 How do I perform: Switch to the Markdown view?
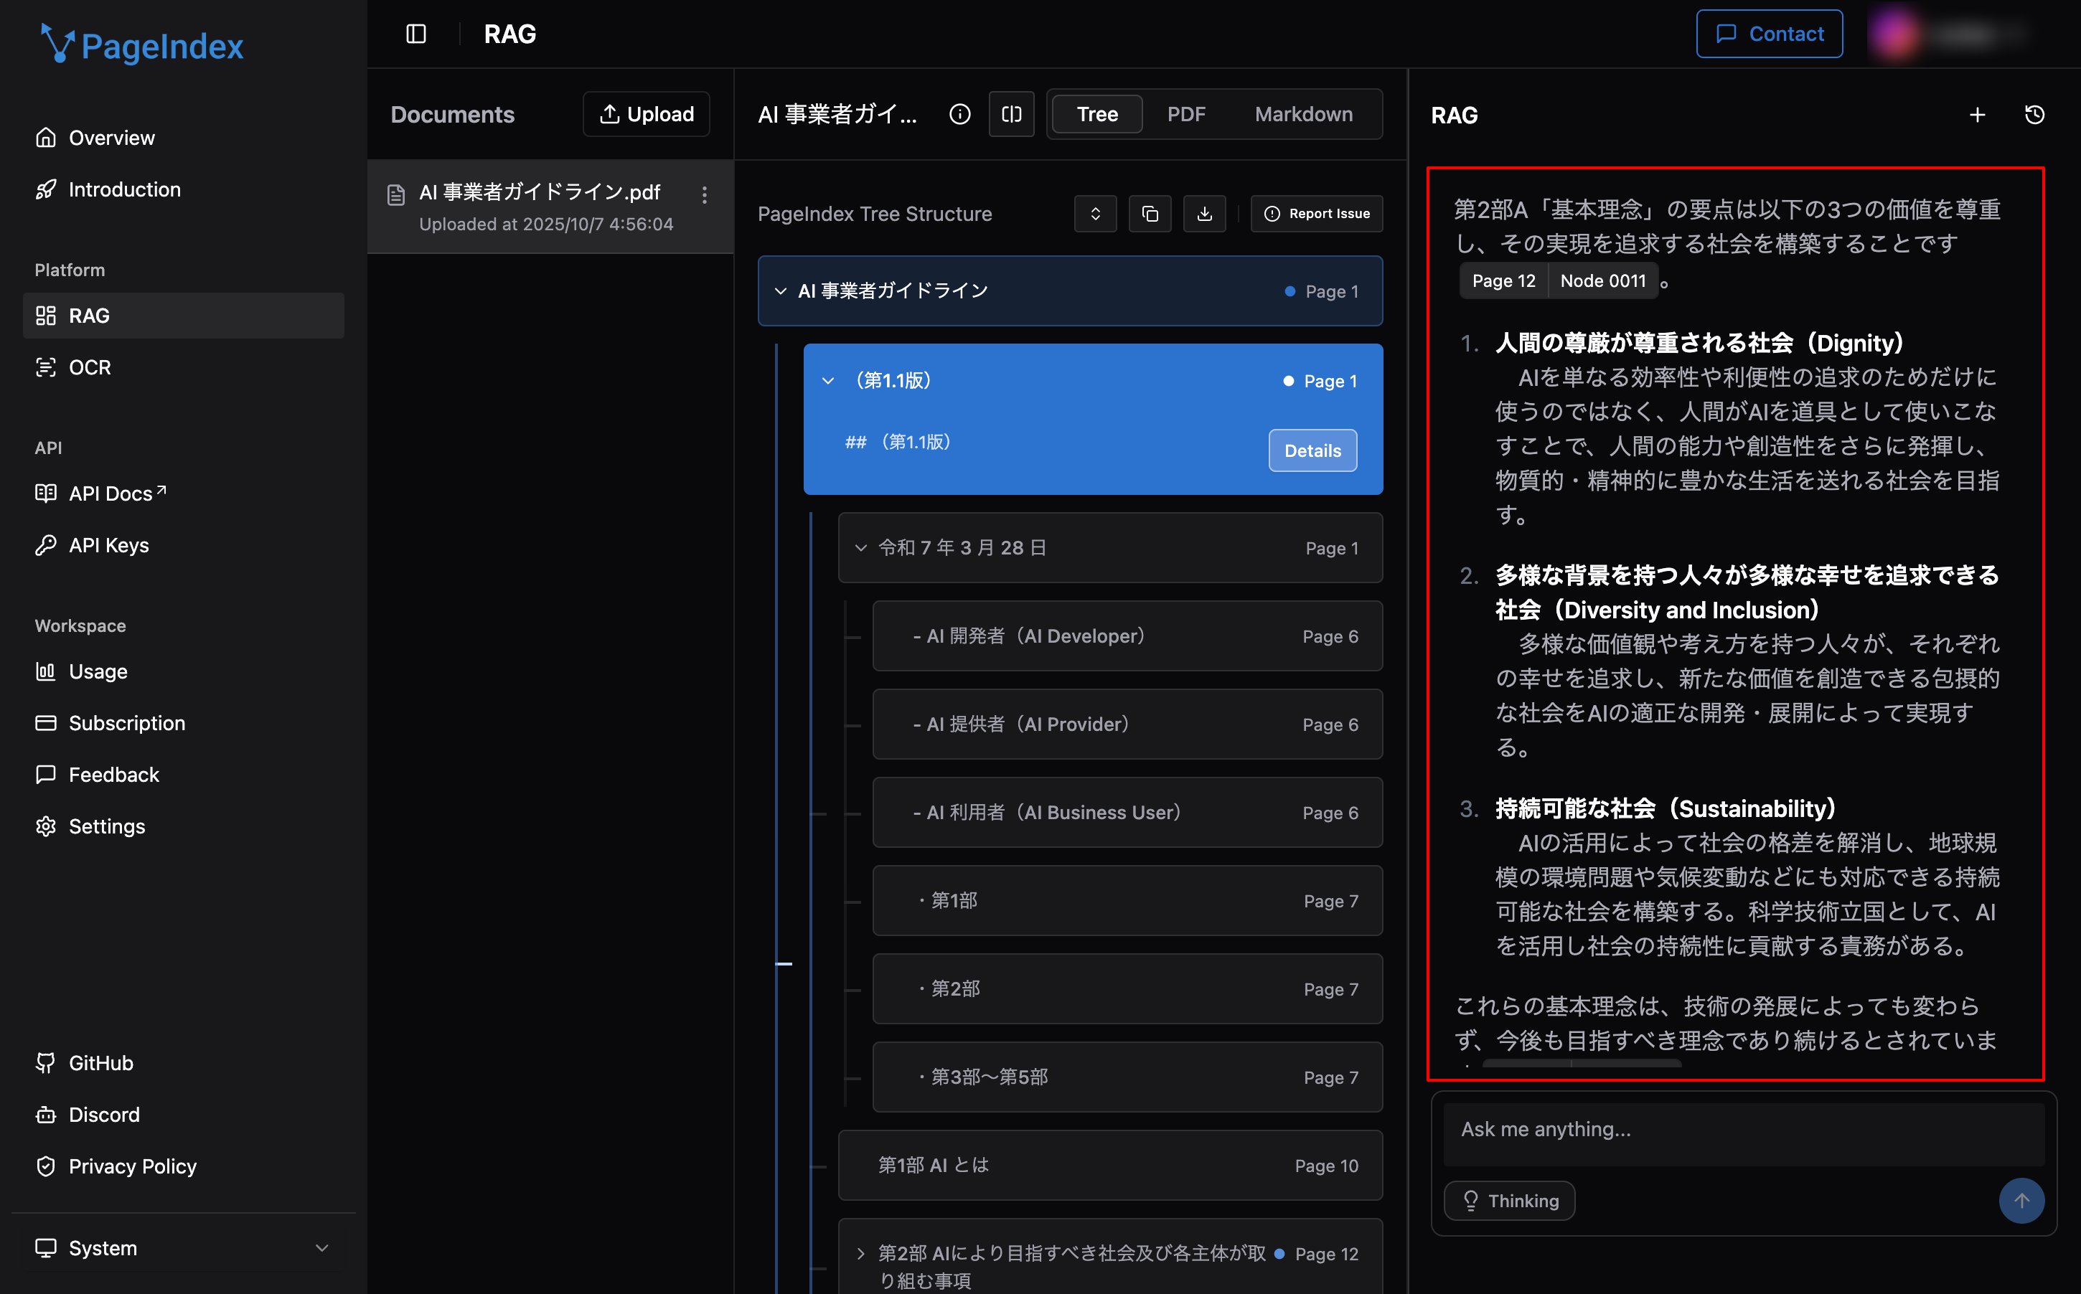pyautogui.click(x=1303, y=114)
